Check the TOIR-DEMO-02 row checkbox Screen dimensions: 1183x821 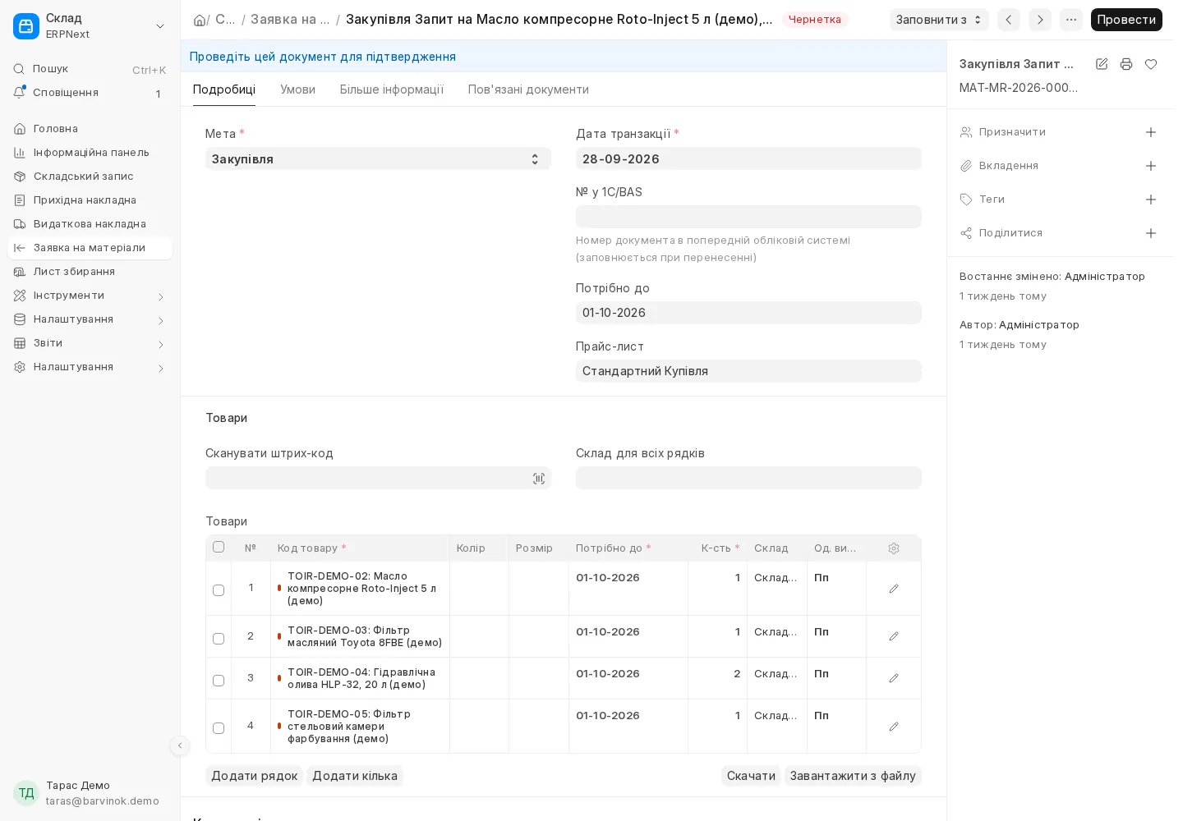point(219,590)
